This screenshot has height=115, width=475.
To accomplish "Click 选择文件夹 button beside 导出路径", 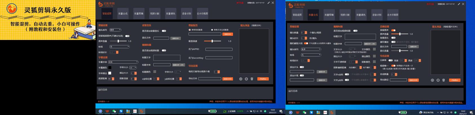I will tap(413, 80).
